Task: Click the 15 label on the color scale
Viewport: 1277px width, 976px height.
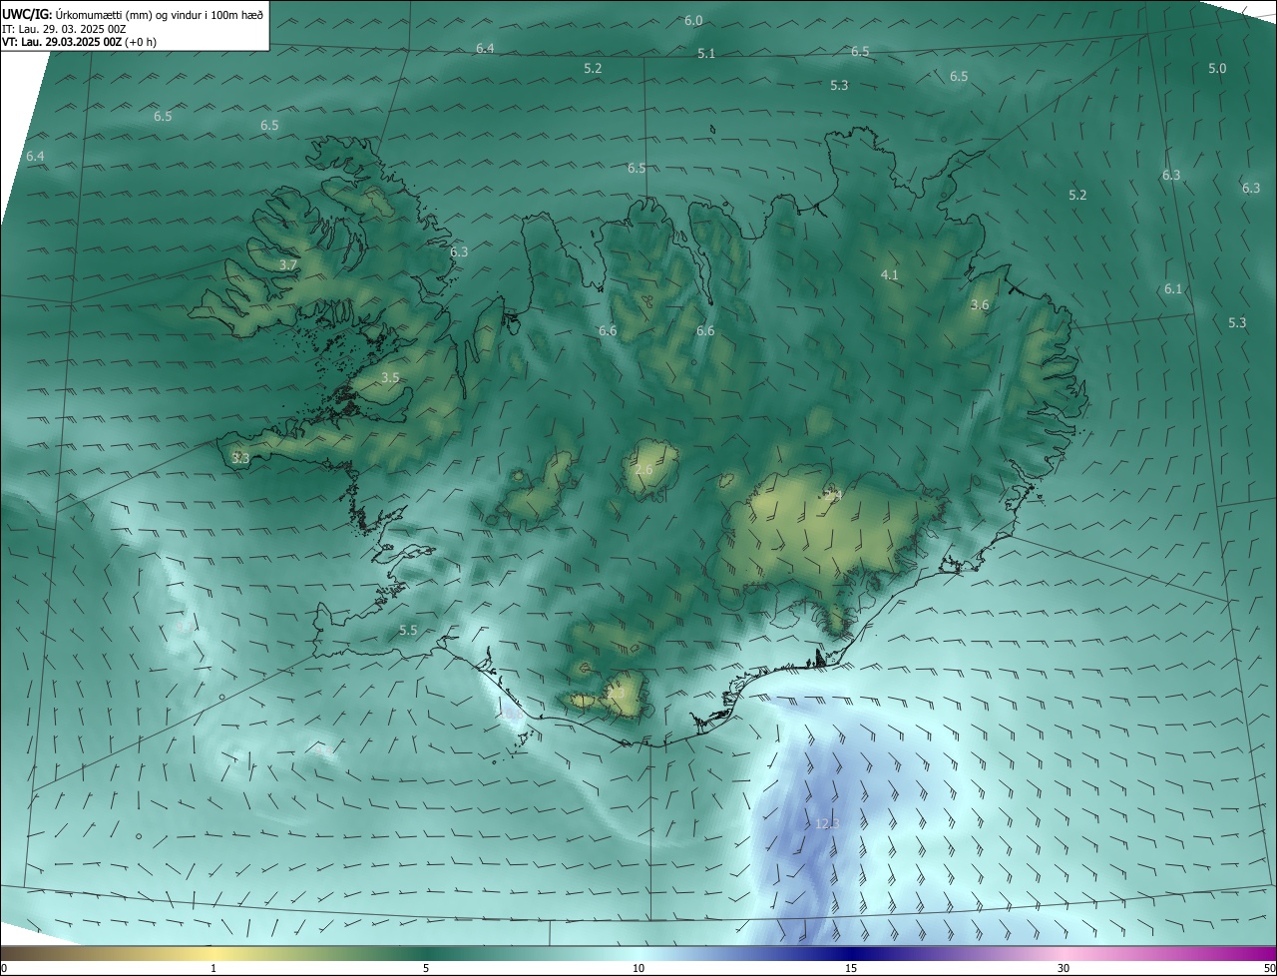Action: [x=851, y=969]
